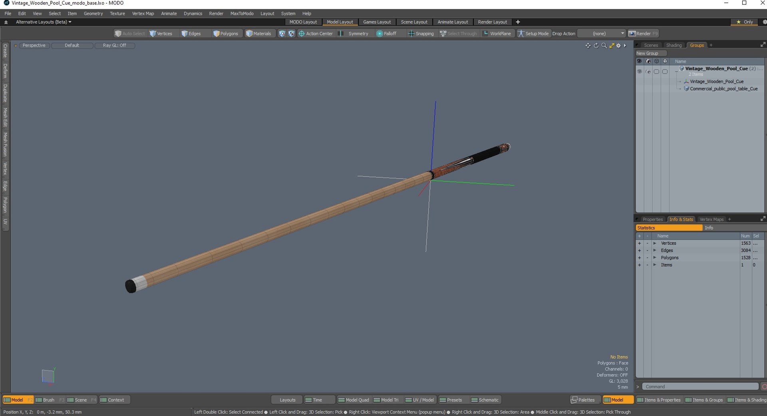Expand the Polygons statistics row
Screen dimensions: 767x416
tap(655, 257)
